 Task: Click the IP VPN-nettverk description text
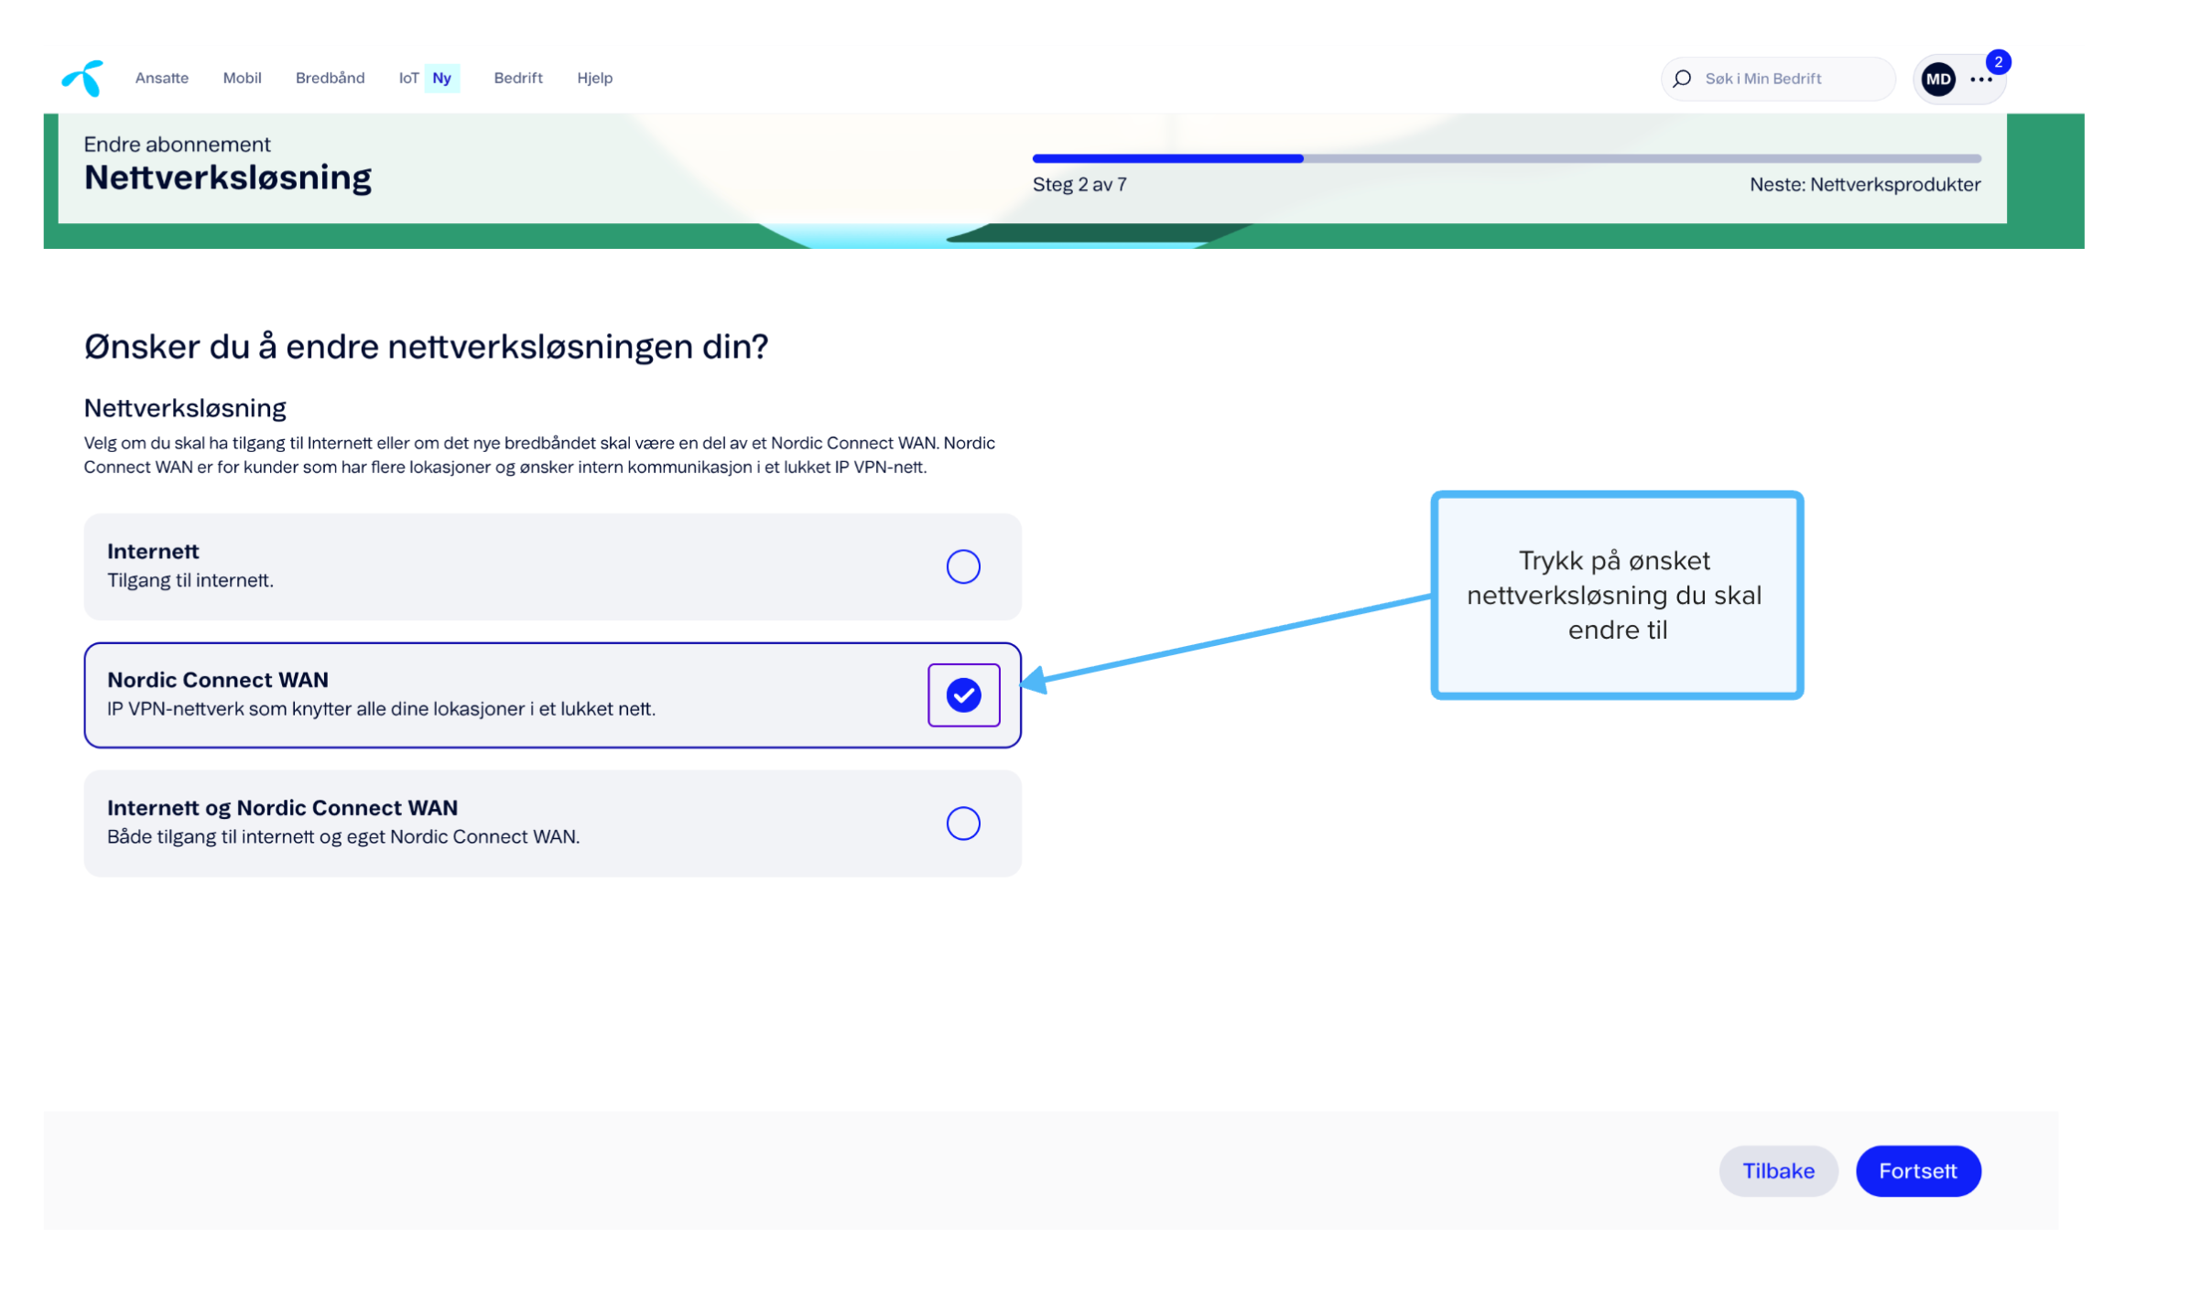tap(381, 709)
